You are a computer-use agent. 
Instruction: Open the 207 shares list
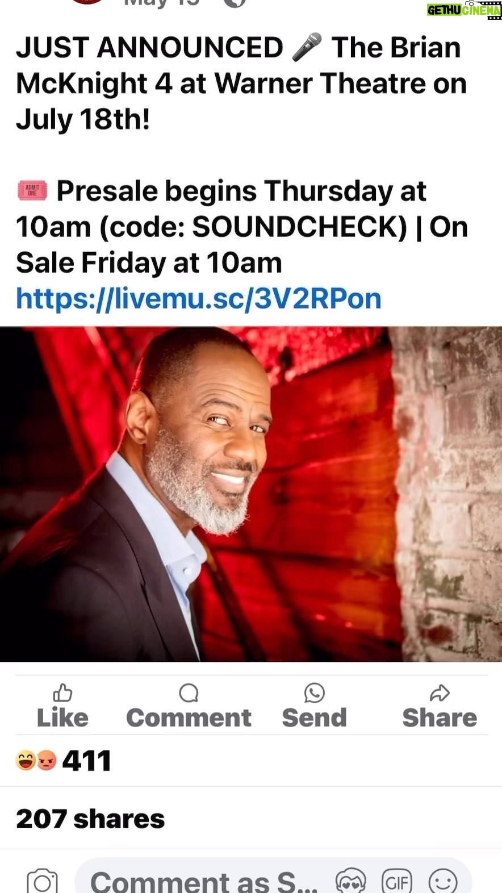pyautogui.click(x=90, y=819)
